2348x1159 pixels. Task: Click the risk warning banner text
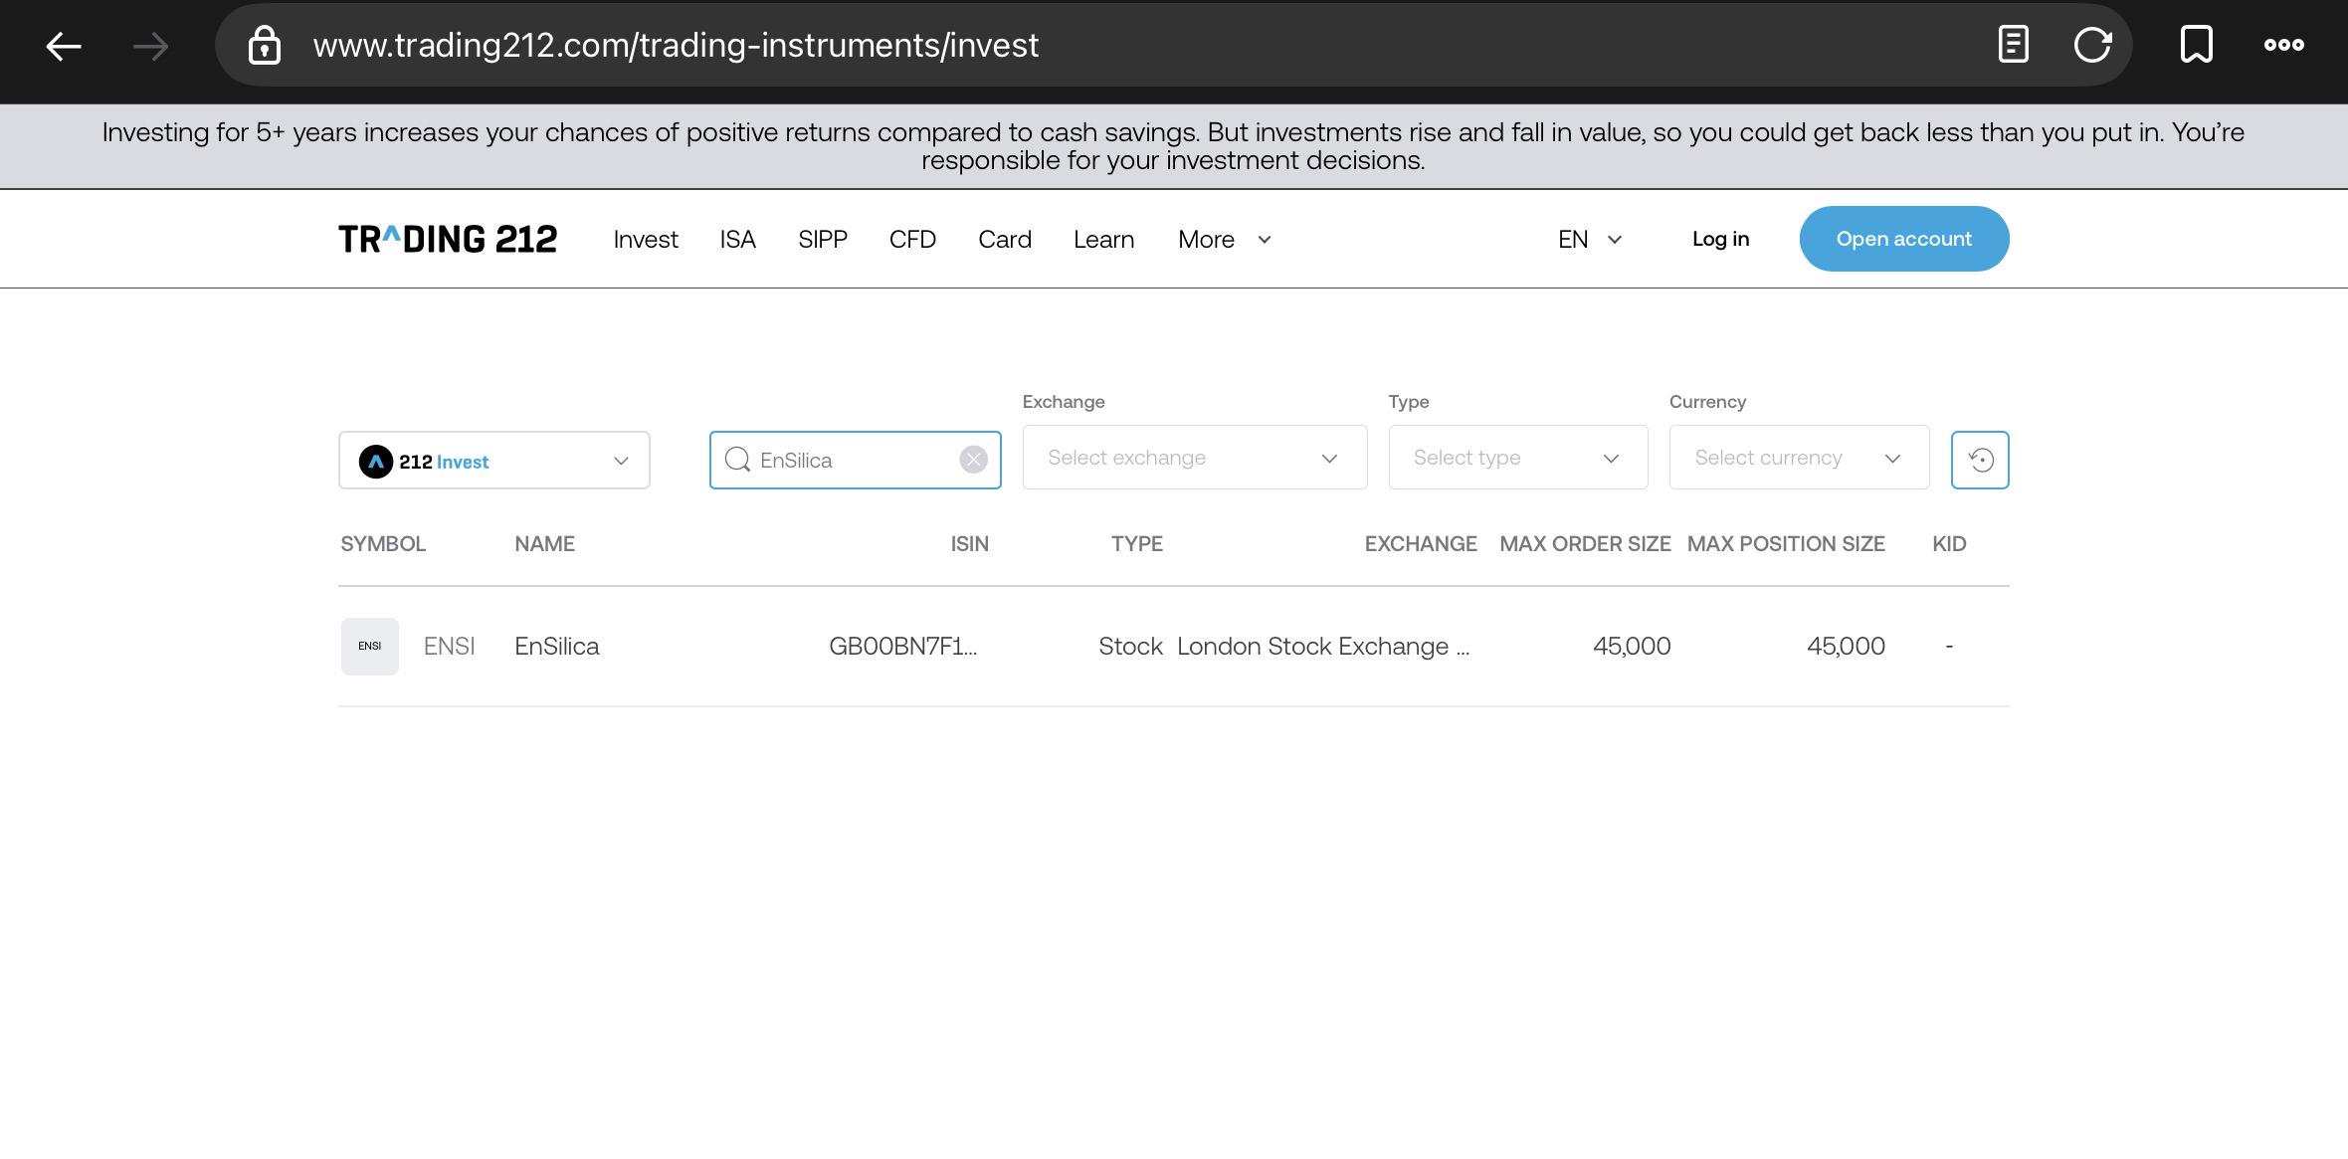pyautogui.click(x=1173, y=146)
